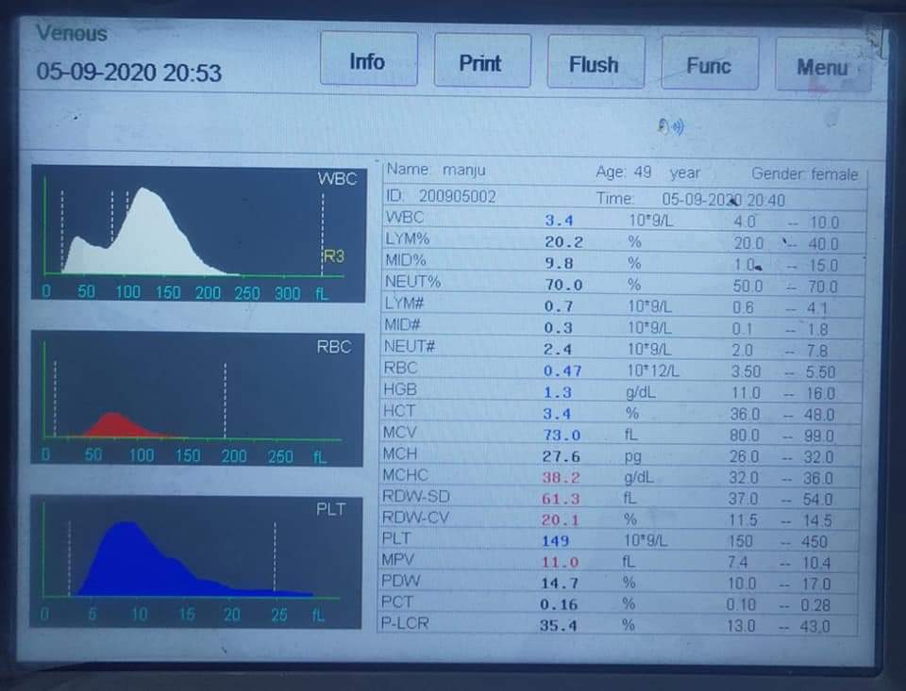
Task: Click the HGB row label
Action: pyautogui.click(x=400, y=389)
